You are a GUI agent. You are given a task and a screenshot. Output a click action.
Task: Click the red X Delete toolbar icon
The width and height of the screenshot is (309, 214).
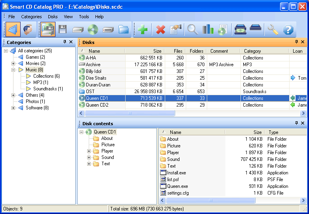point(160,30)
